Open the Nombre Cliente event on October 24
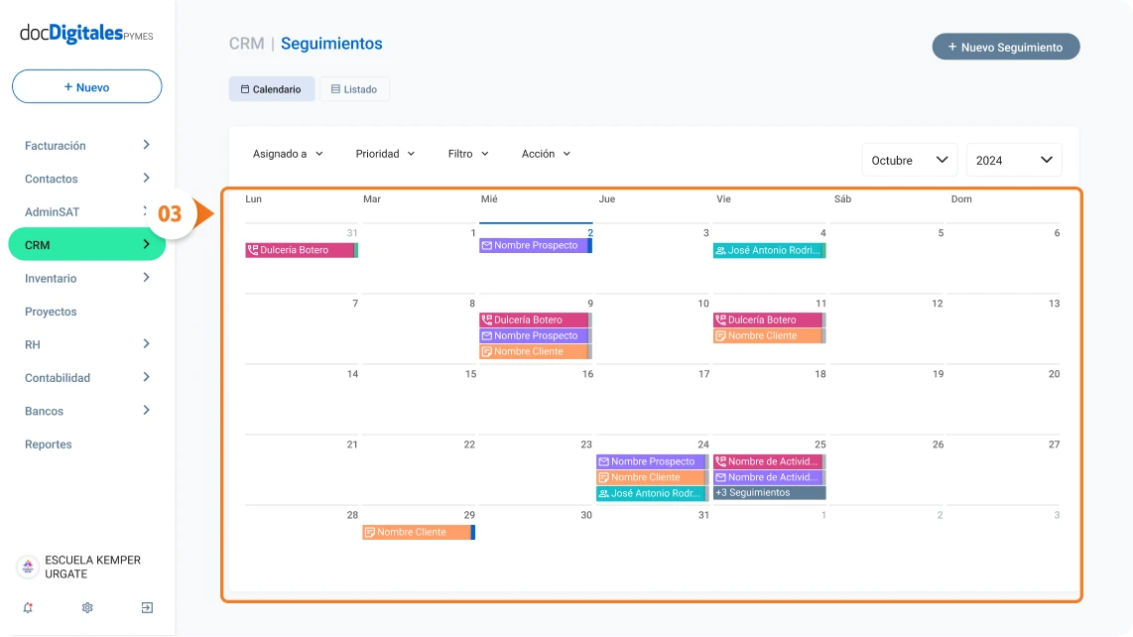Viewport: 1133px width, 637px height. pyautogui.click(x=653, y=478)
